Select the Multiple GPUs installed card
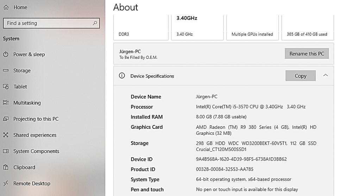 pyautogui.click(x=252, y=27)
